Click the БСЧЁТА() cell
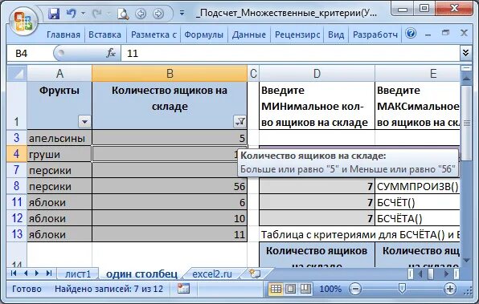479x304 pixels. coord(418,218)
